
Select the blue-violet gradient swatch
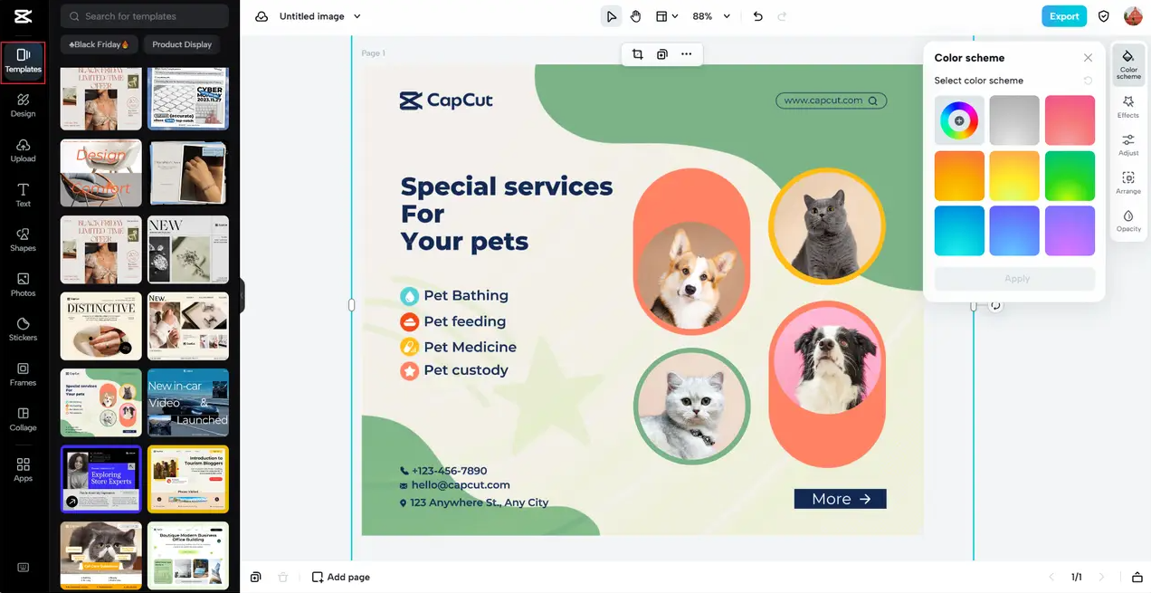click(1014, 231)
